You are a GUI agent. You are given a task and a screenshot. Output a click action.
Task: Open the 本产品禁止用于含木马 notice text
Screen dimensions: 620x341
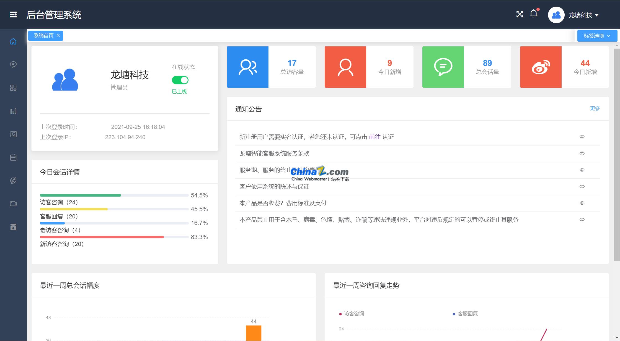[x=379, y=220]
